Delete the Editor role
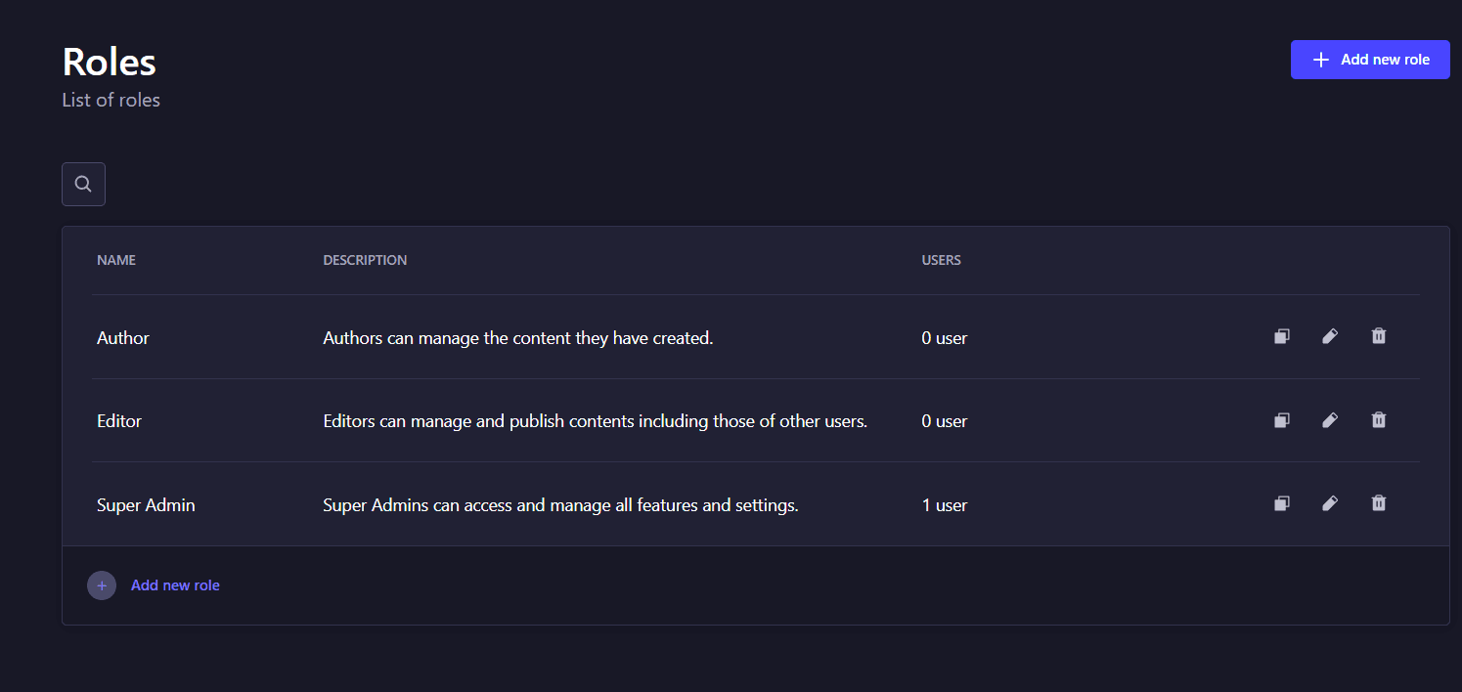 point(1379,420)
